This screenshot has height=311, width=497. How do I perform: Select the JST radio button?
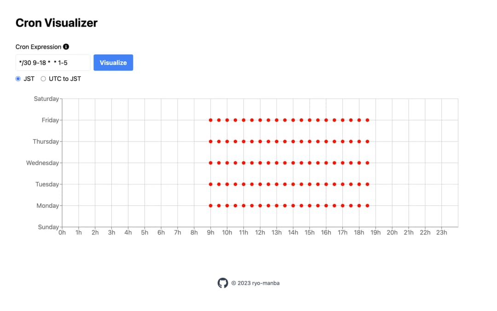point(18,79)
